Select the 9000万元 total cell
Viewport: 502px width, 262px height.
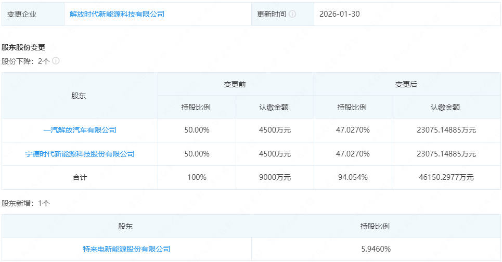[x=275, y=178]
